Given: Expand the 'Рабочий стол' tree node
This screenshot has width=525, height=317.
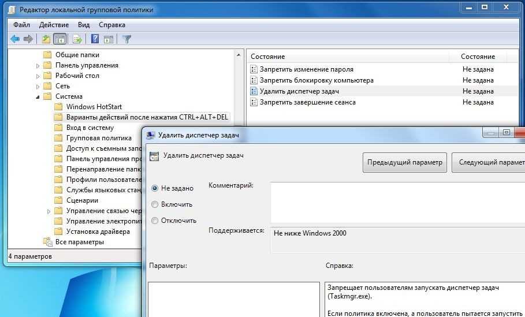Looking at the screenshot, I should 38,76.
